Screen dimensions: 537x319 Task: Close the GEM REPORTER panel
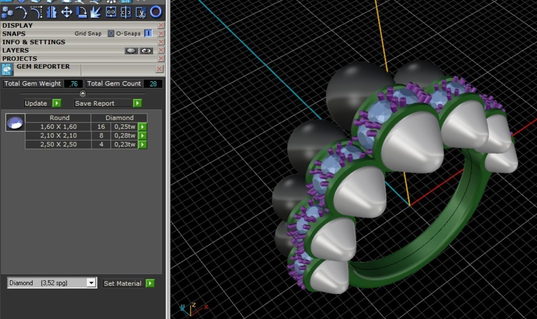160,69
